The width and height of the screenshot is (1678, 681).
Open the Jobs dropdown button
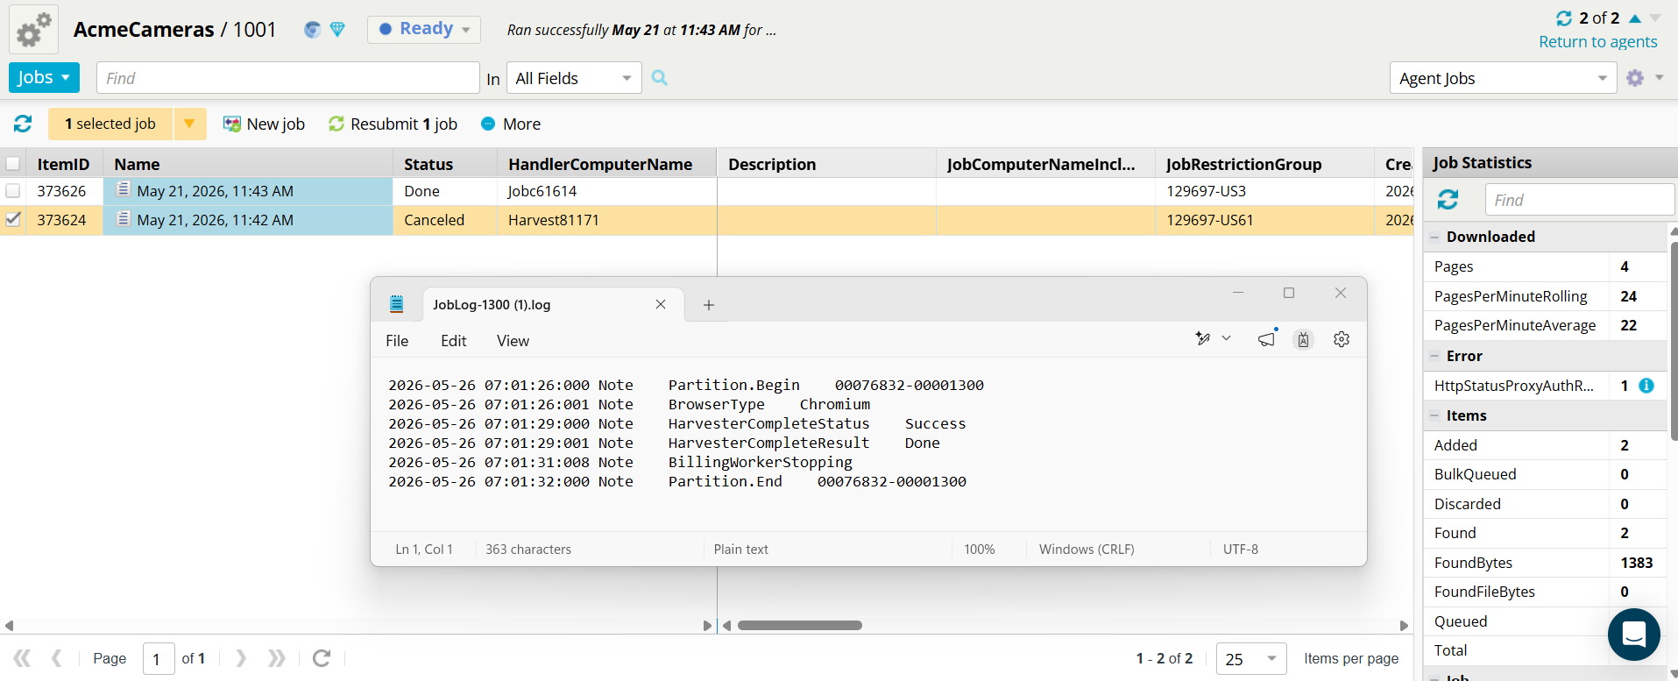pos(44,77)
